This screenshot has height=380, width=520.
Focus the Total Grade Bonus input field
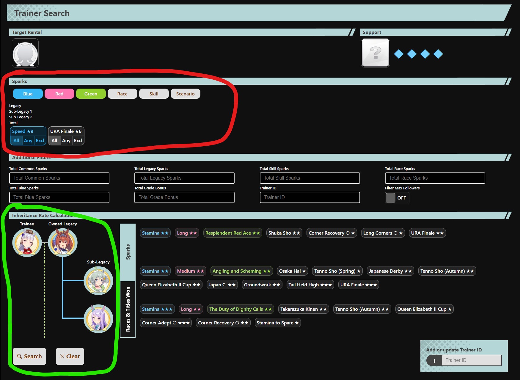pos(184,197)
